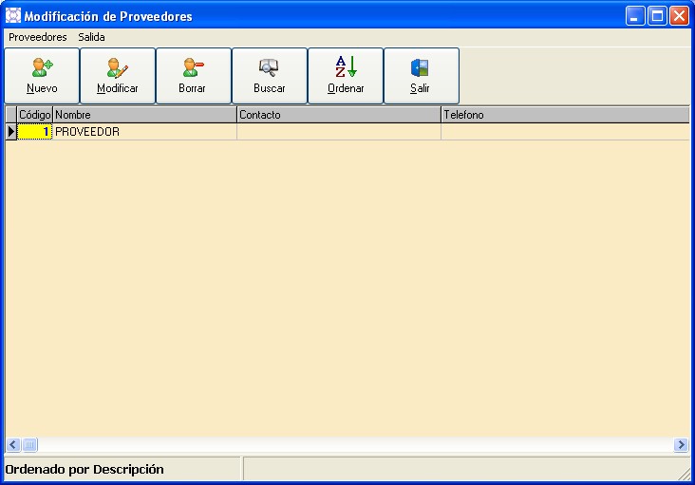Close the Modificación de Proveedores window
Viewport: 695px width, 485px height.
[679, 16]
